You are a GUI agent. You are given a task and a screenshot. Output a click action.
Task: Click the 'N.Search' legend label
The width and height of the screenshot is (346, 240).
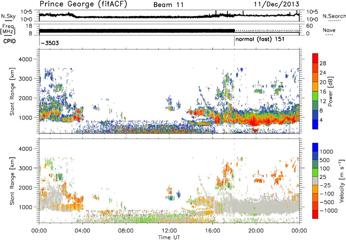click(x=334, y=16)
